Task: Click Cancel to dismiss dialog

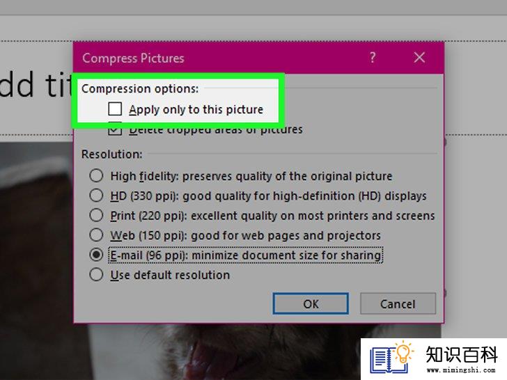Action: [x=398, y=303]
